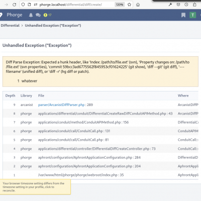This screenshot has height=201, width=201.
Task: Open the messages chat bubbles icon
Action: tap(38, 15)
